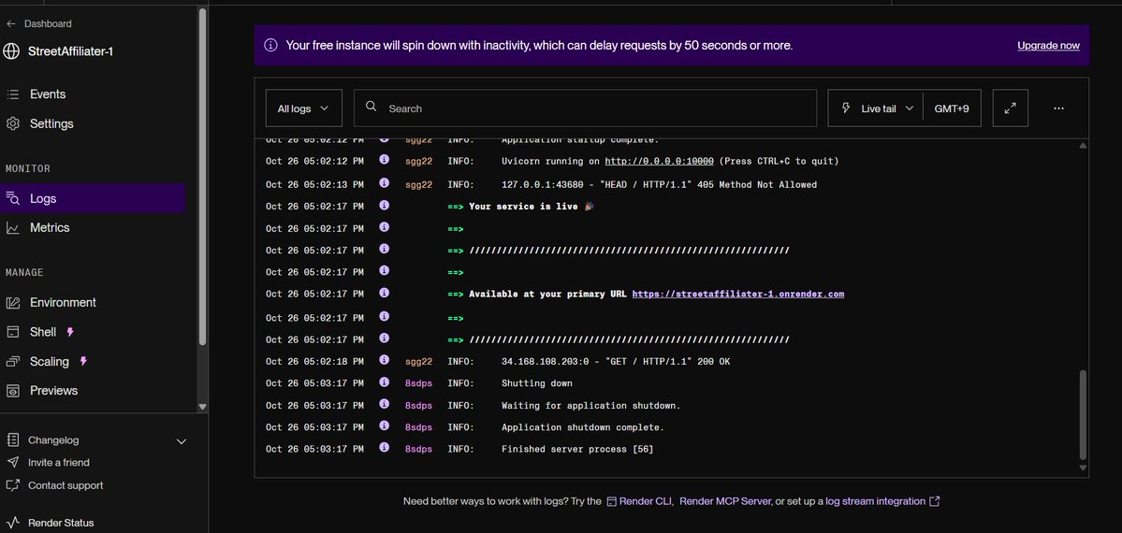The image size is (1122, 533).
Task: Focus the log Search field
Action: [585, 108]
